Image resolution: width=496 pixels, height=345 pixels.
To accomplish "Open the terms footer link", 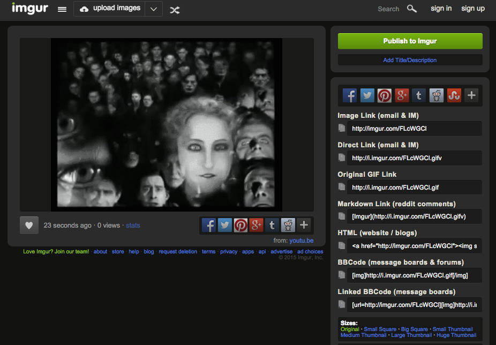I will tap(209, 252).
